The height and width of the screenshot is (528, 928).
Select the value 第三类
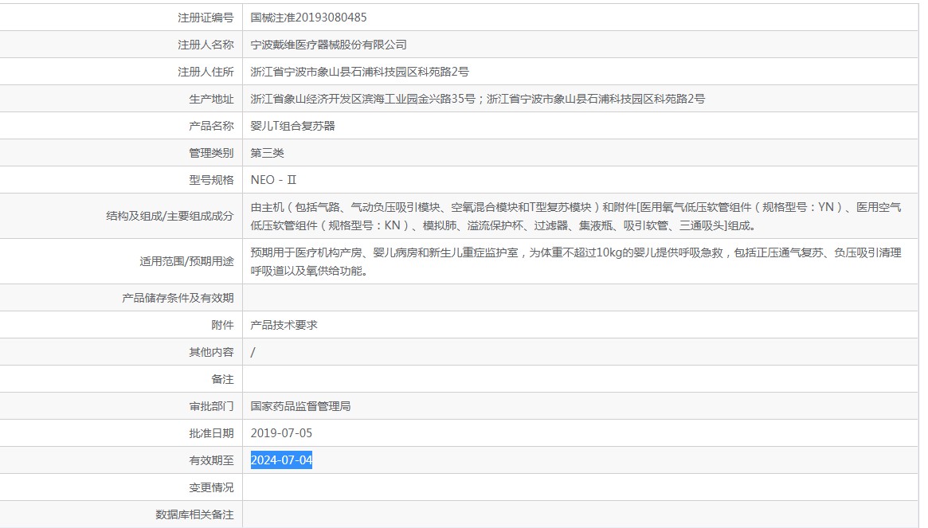coord(267,154)
